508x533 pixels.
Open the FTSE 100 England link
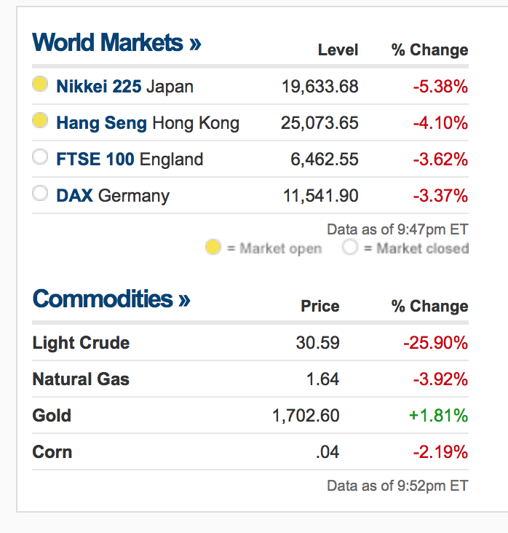130,159
